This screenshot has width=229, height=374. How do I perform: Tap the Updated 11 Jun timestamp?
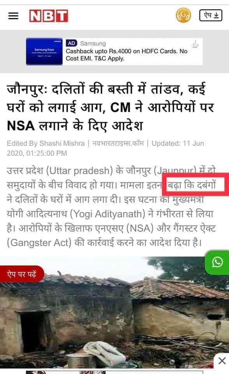coord(106,148)
